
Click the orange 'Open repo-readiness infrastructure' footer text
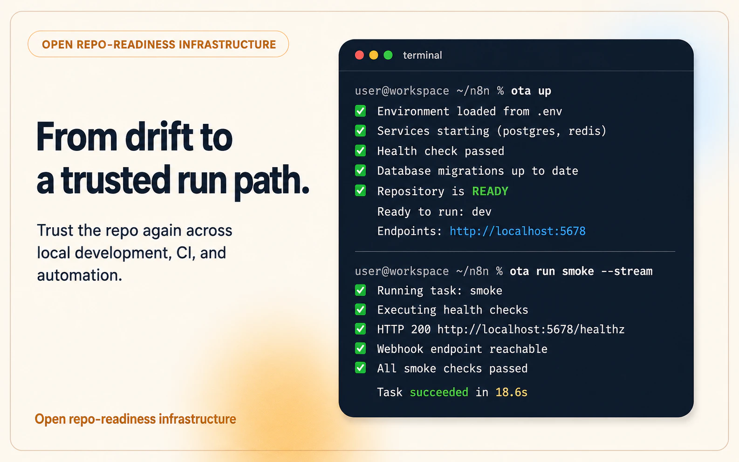(136, 419)
